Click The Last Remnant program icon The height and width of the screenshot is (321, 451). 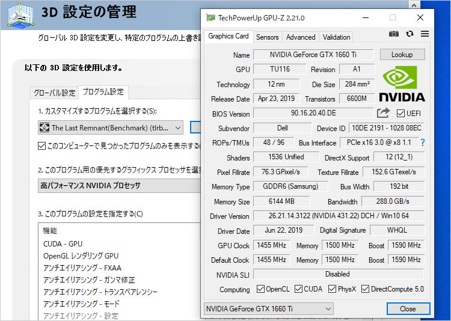[x=44, y=127]
